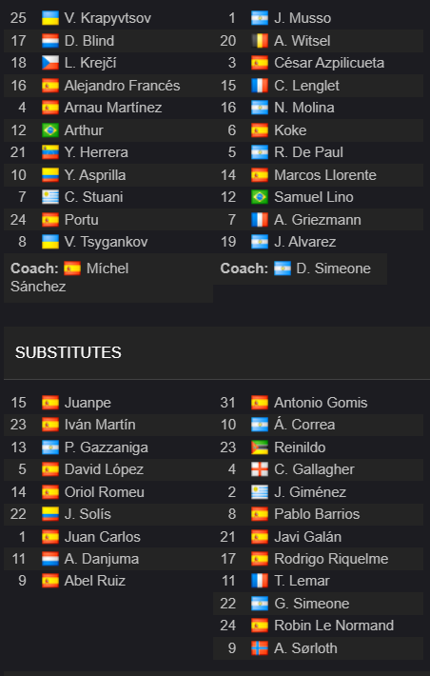430x676 pixels.
Task: Click the Czech flag beside L. Krejčí
Action: pos(50,63)
